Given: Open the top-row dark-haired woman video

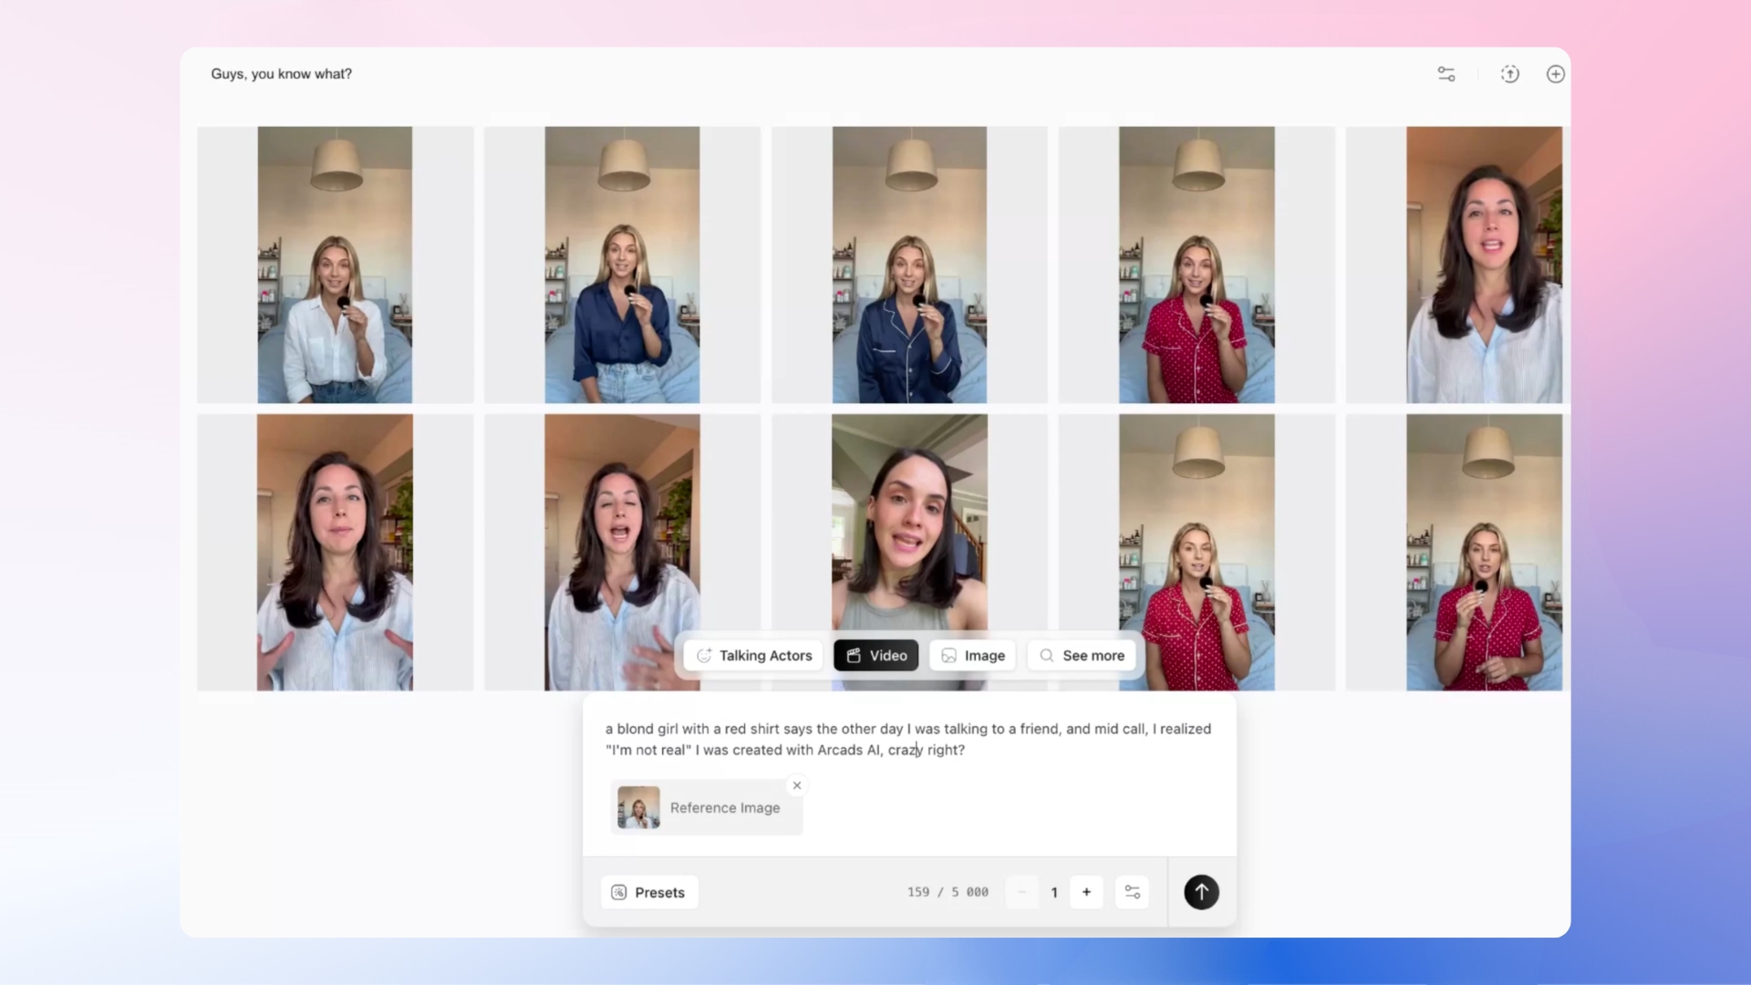Looking at the screenshot, I should coord(1484,264).
